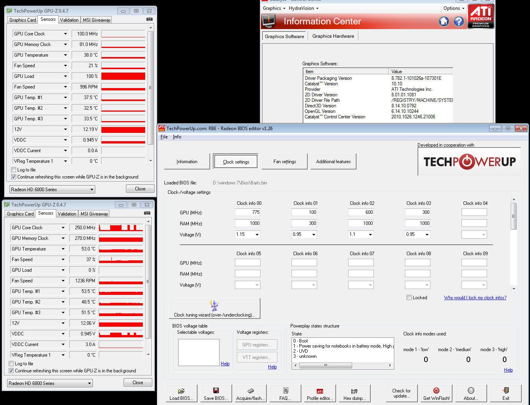Click the Information button in RBE

pos(187,162)
